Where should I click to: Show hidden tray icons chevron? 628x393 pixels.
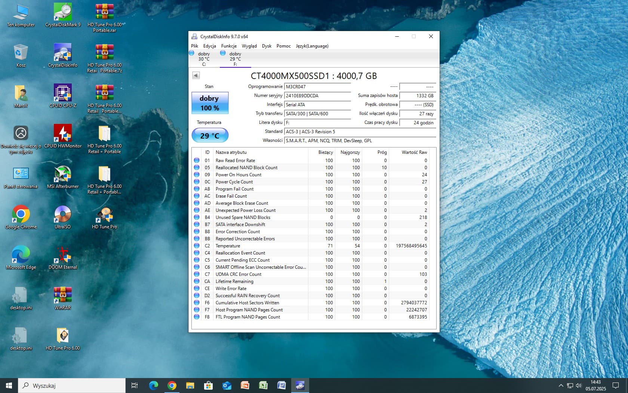point(561,386)
